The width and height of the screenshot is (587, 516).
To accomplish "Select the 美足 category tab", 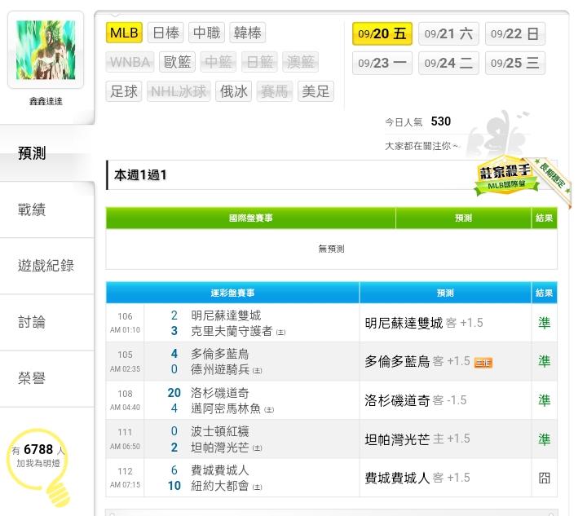I will [x=316, y=91].
